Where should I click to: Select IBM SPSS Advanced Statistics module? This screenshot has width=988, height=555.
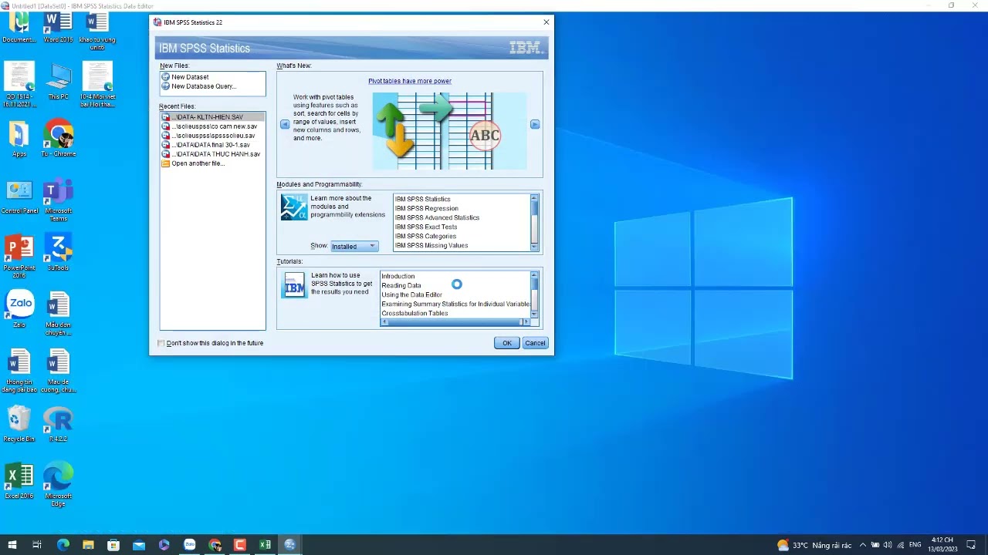point(437,217)
